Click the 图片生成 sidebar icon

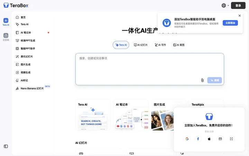(x=17, y=64)
